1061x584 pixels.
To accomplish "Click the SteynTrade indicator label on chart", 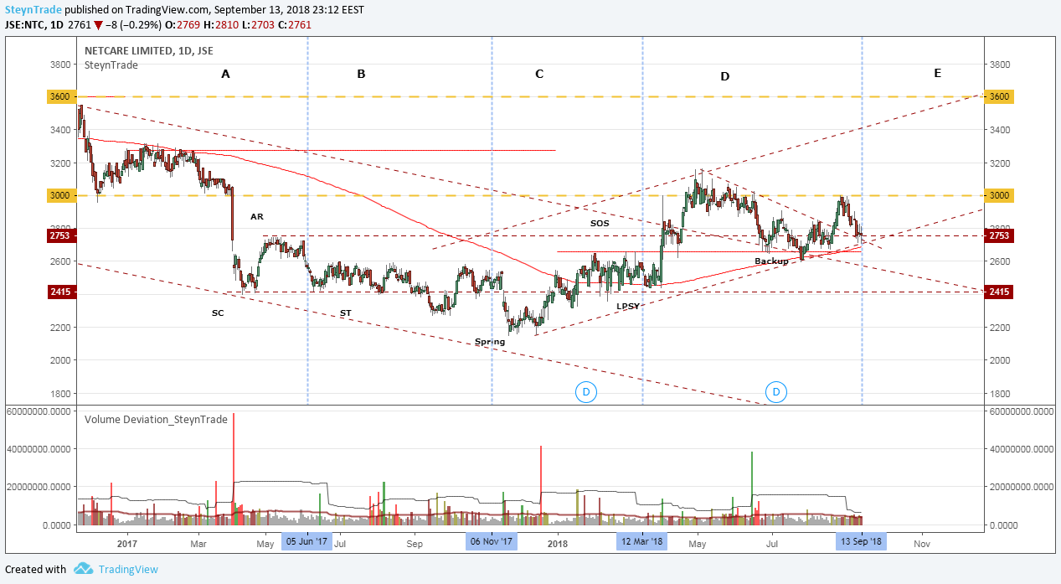I will point(111,64).
